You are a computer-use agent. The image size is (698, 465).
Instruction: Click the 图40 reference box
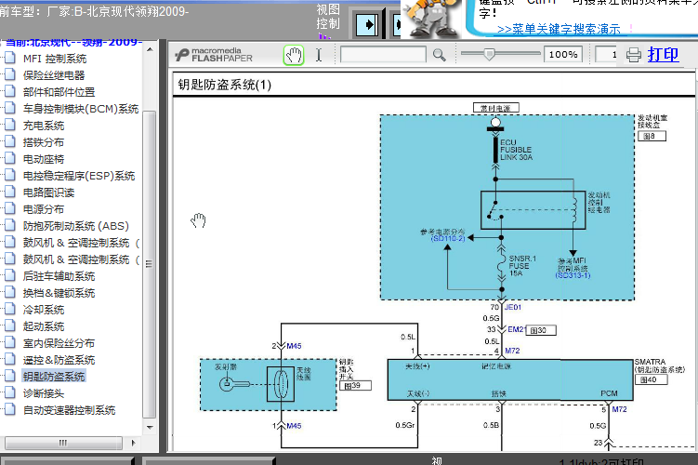pyautogui.click(x=652, y=379)
